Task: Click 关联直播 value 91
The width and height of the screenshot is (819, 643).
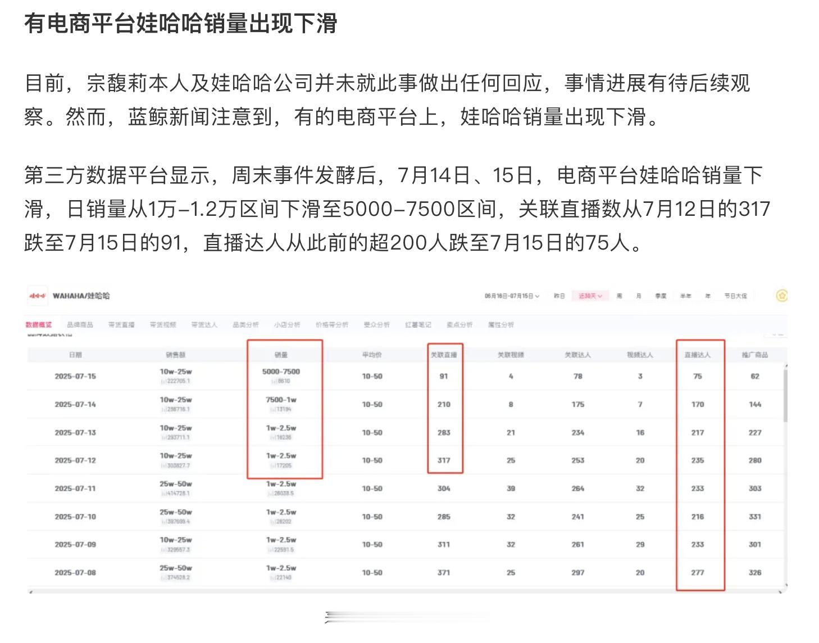Action: 444,377
